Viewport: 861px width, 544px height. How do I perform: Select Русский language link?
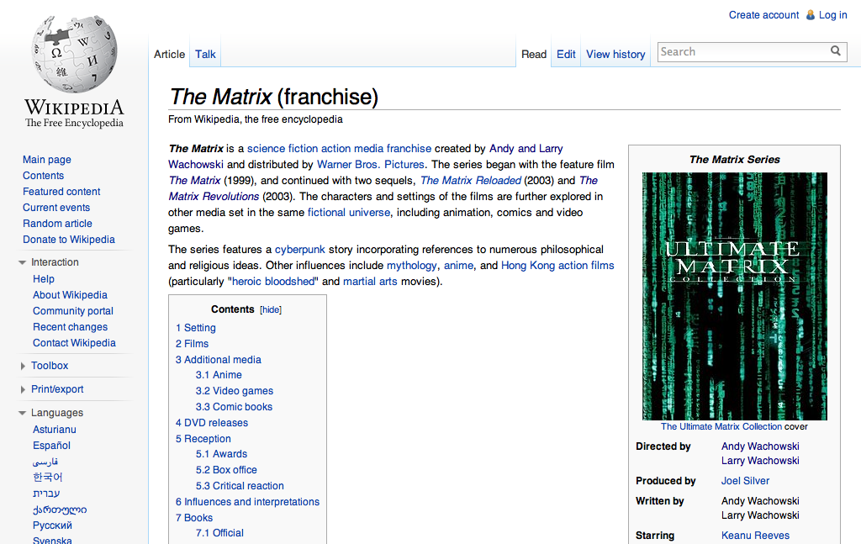pyautogui.click(x=52, y=526)
